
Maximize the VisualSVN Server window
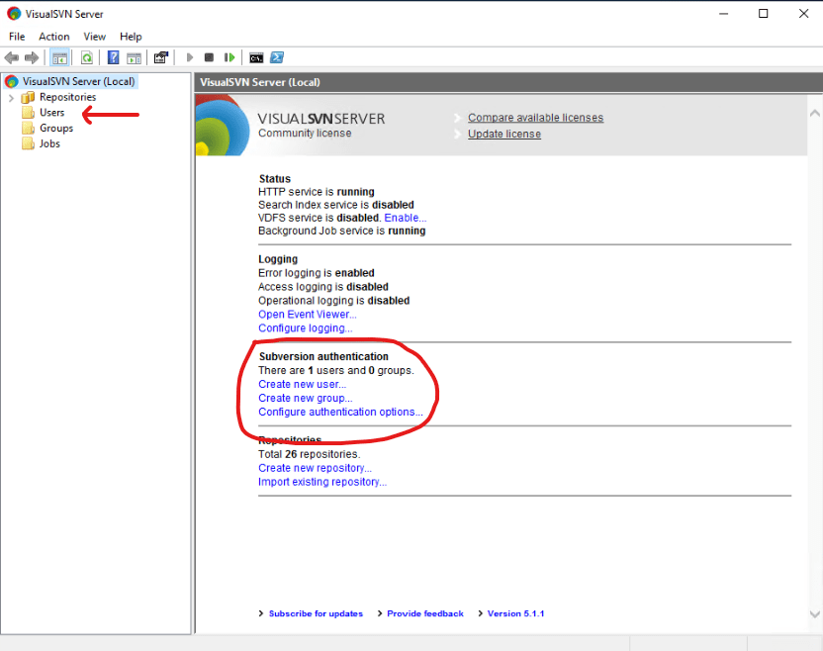(764, 14)
